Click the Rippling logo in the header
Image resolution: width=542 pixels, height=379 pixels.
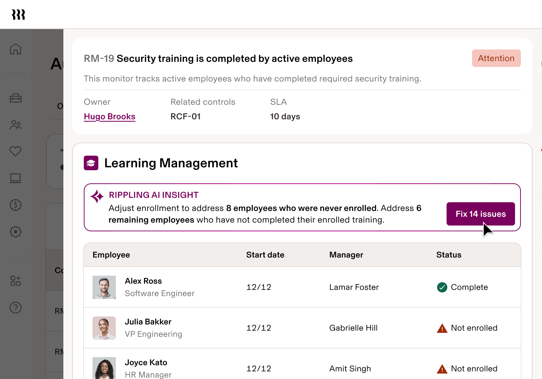(18, 15)
